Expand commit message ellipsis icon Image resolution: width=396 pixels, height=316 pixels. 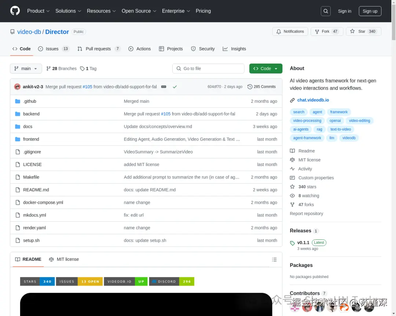point(164,87)
